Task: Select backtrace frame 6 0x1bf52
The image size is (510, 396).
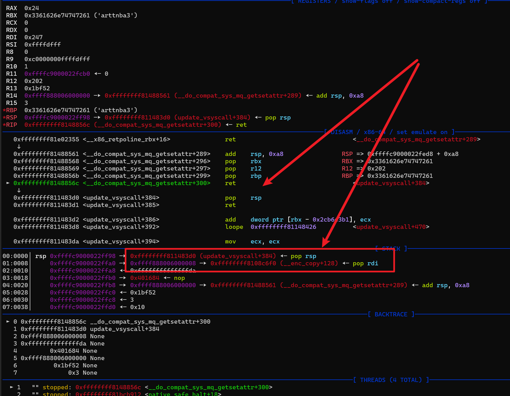Action: point(55,365)
